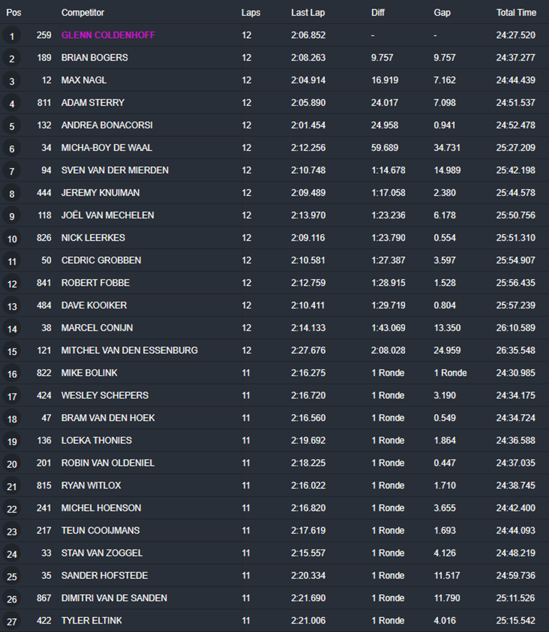
Task: Click Andrea Bonacorsi's last lap time 2:01.454
Action: coord(308,125)
